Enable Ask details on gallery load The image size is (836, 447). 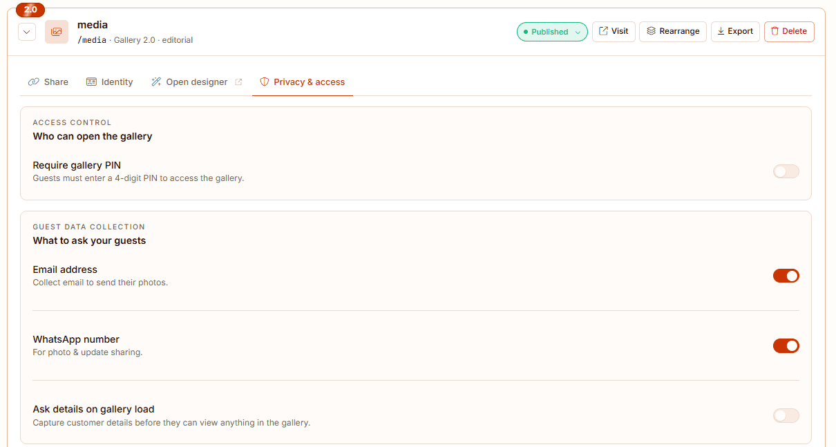[x=786, y=415]
